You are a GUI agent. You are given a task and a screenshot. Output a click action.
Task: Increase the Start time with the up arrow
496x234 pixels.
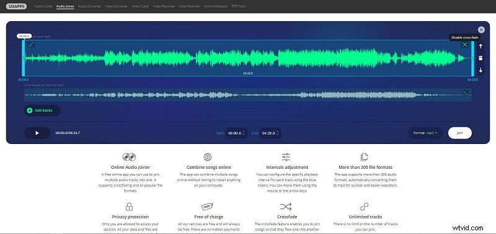pos(244,131)
